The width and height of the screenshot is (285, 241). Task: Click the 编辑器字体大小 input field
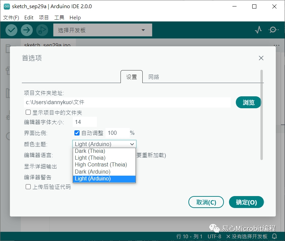click(85, 122)
